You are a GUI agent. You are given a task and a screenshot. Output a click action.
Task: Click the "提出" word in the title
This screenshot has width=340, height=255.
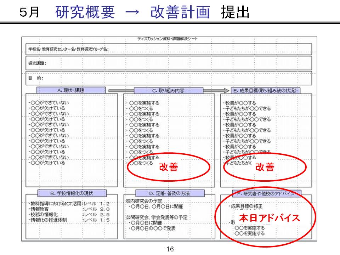pyautogui.click(x=235, y=12)
